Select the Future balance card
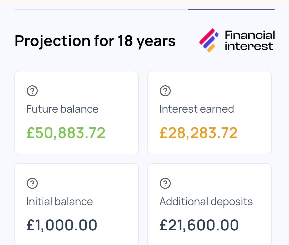The width and height of the screenshot is (289, 245). click(x=77, y=113)
